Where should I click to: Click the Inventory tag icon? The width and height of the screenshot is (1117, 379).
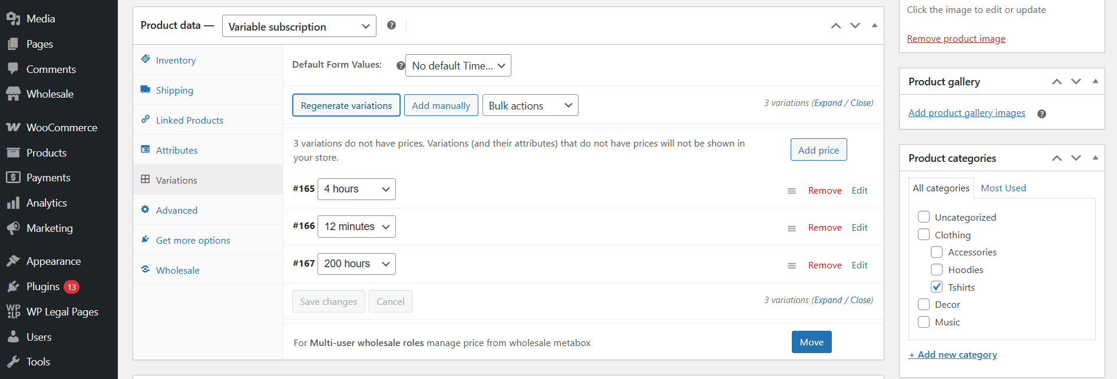[146, 59]
